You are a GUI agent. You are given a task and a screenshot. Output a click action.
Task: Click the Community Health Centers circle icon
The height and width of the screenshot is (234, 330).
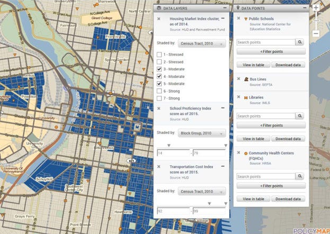(246, 154)
